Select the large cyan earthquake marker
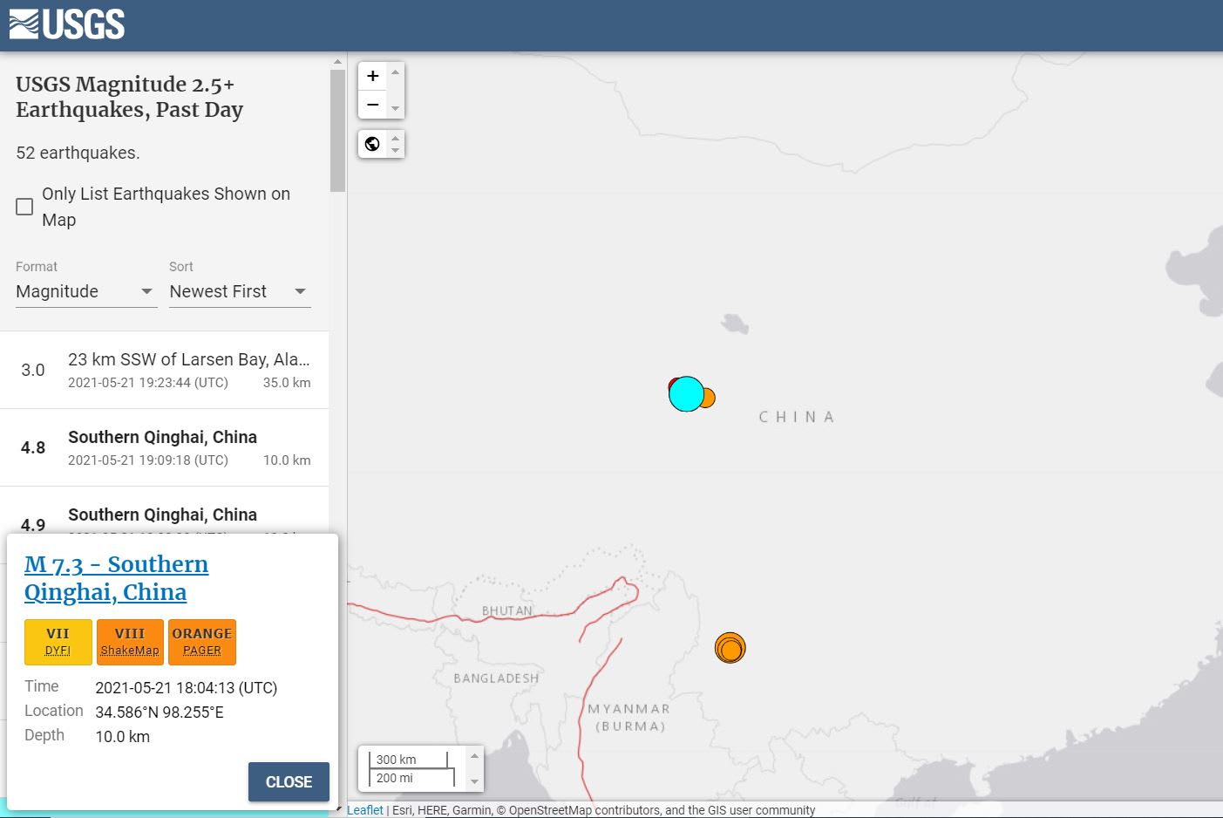Image resolution: width=1223 pixels, height=818 pixels. 685,394
